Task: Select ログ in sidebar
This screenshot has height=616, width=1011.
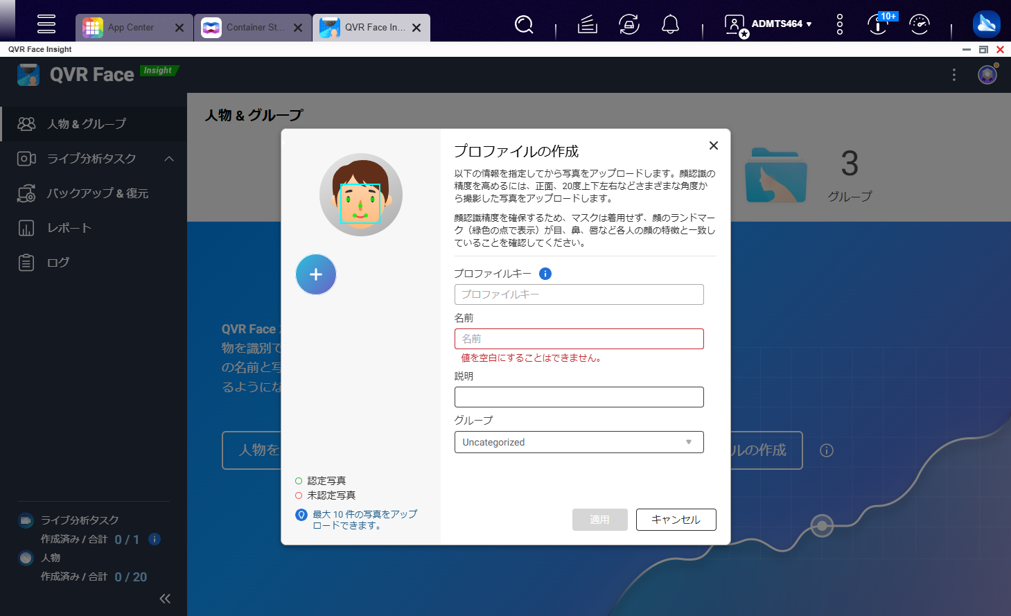Action: point(94,263)
